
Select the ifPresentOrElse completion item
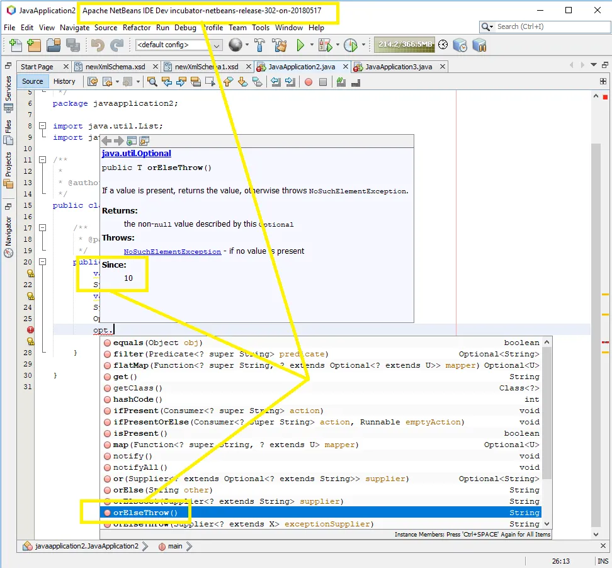(151, 422)
